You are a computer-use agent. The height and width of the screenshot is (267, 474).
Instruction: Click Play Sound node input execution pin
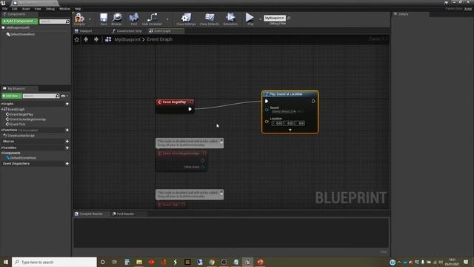pyautogui.click(x=267, y=102)
